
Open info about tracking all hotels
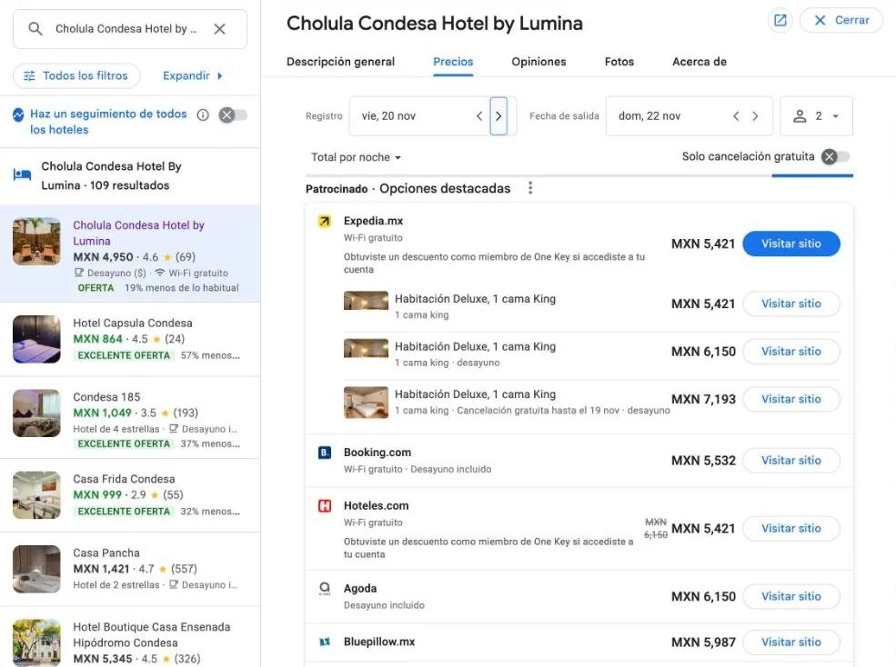(203, 114)
